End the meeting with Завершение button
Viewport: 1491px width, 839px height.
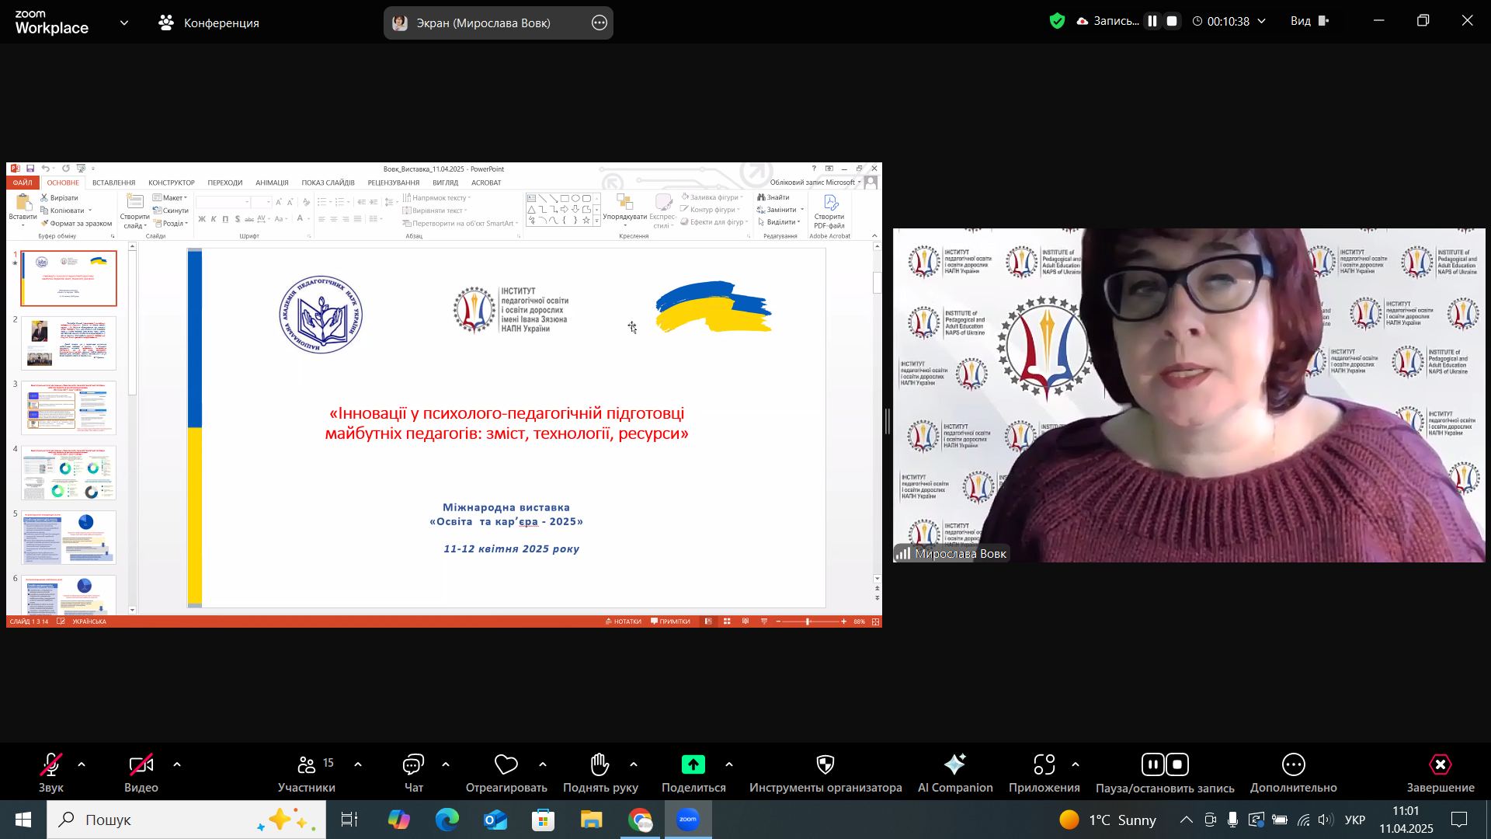(x=1441, y=774)
